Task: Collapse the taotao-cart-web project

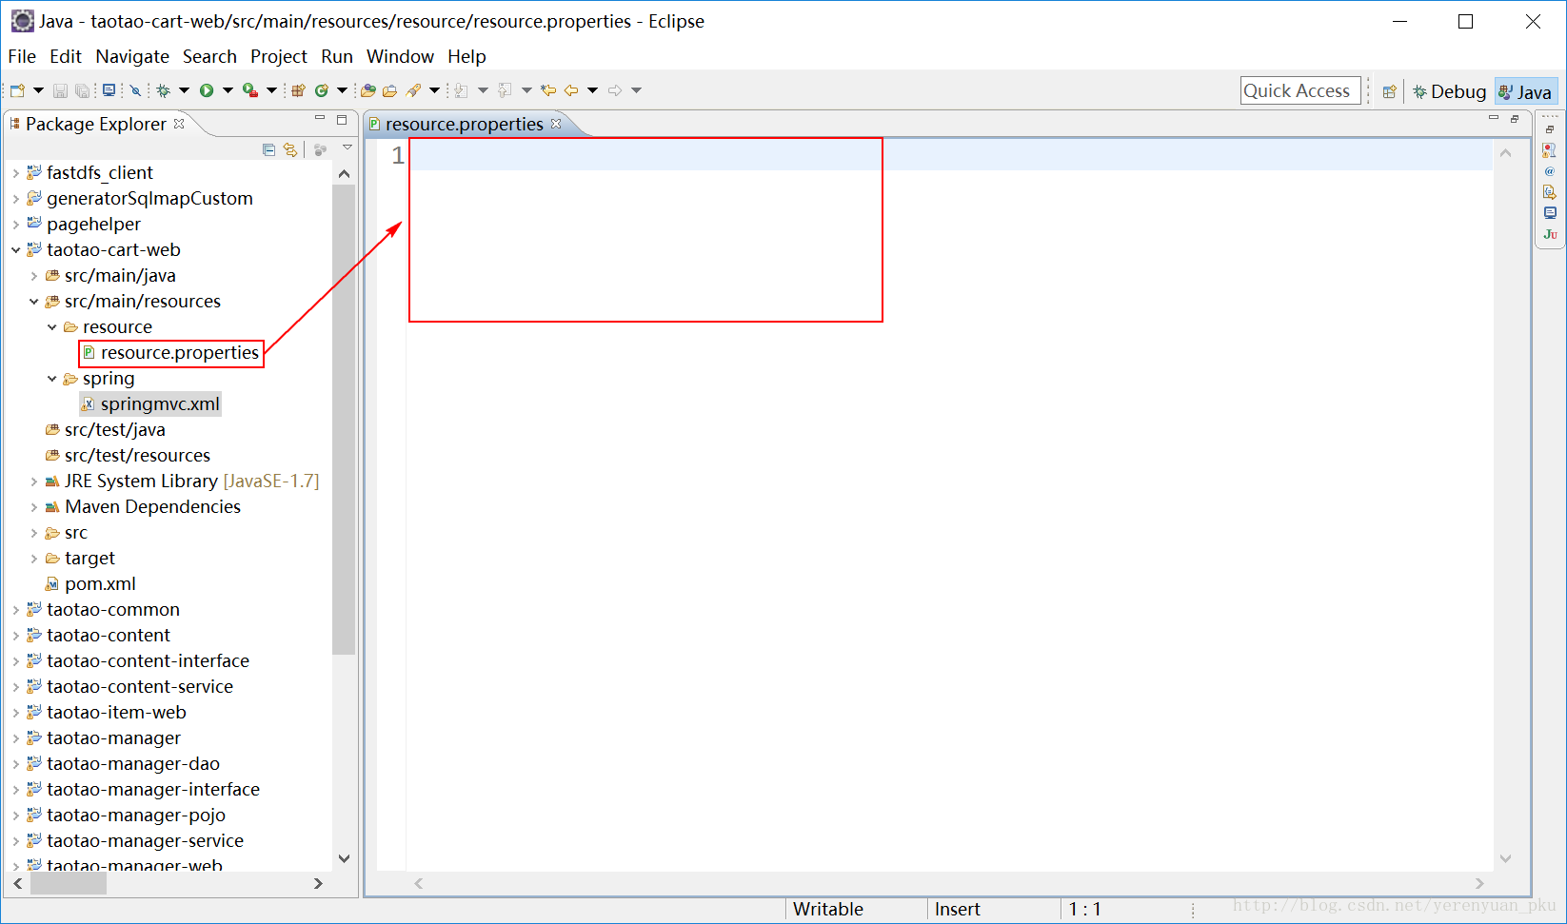Action: click(x=15, y=250)
